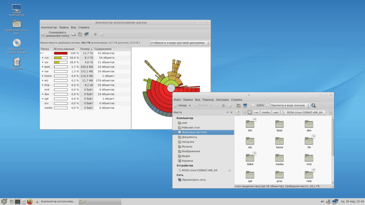Click the eject icon next to ROSA Linux device
The width and height of the screenshot is (365, 205).
point(230,170)
